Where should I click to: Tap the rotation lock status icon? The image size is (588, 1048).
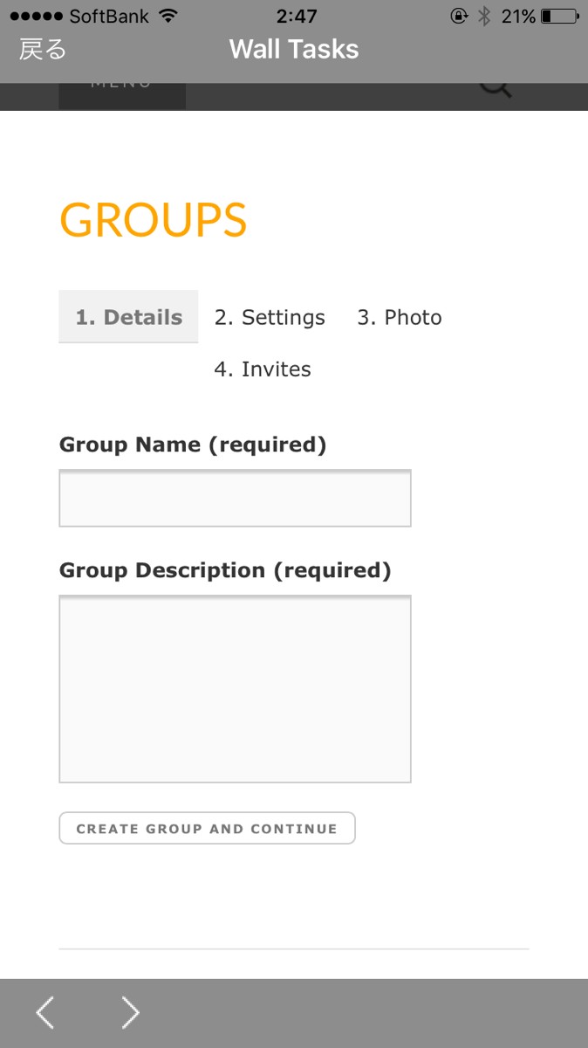pos(459,16)
